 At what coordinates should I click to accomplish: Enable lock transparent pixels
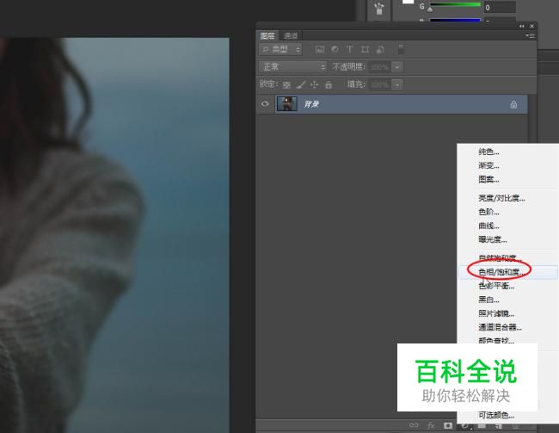[x=286, y=85]
